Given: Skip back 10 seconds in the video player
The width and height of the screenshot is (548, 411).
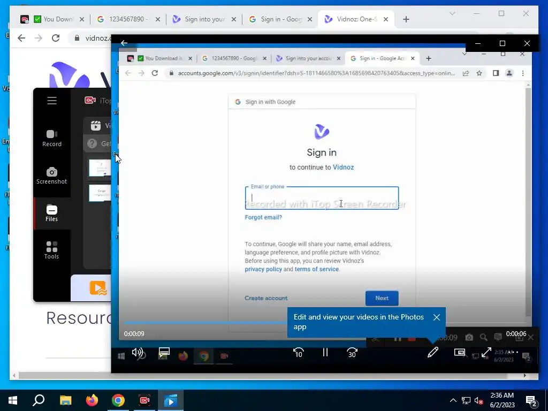Looking at the screenshot, I should coord(299,352).
